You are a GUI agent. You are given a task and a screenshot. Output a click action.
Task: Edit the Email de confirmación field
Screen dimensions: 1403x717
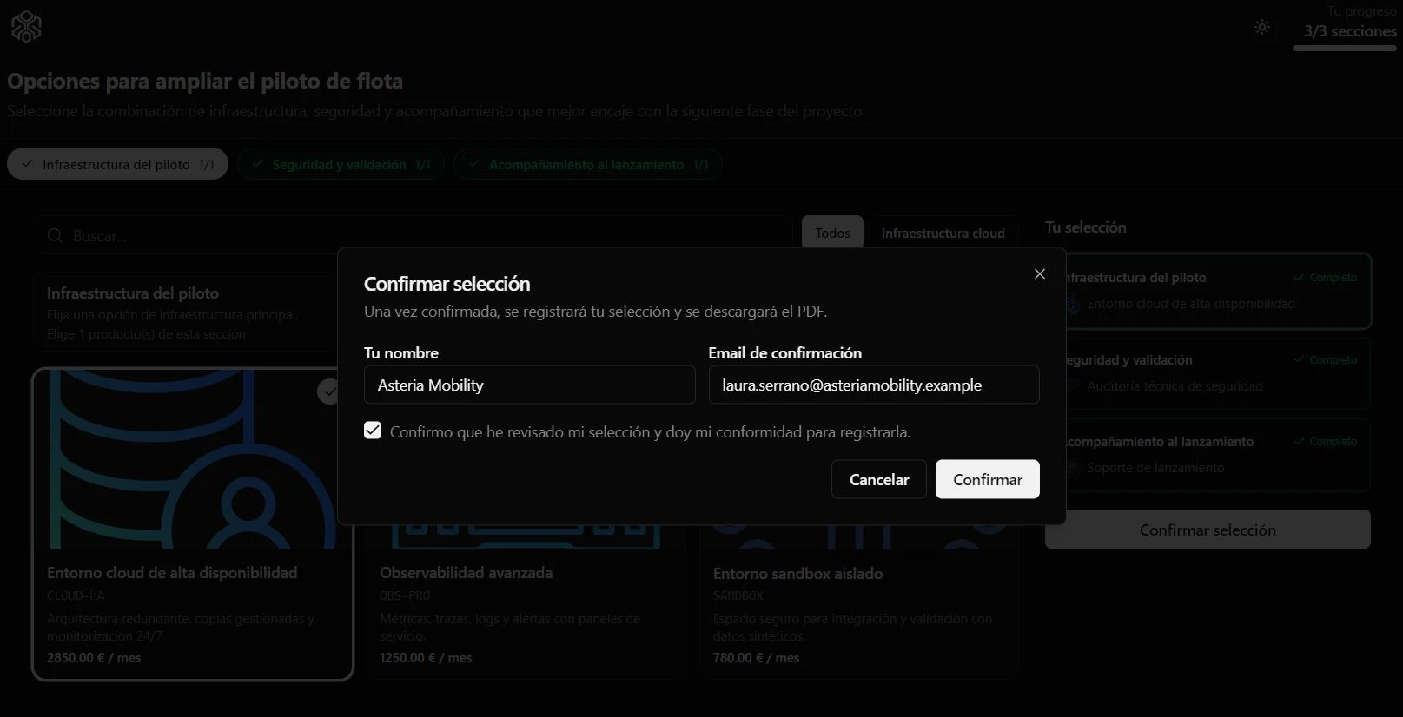[x=874, y=385]
